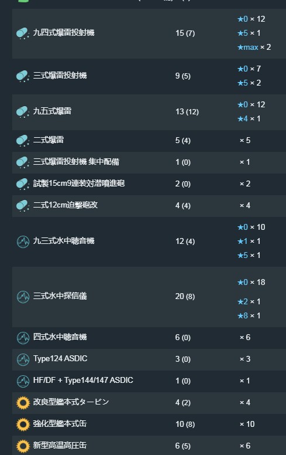Click the ★8 × 1 entry for 三式水中探信儀
Viewport: 286px width, 455px height.
(x=249, y=315)
